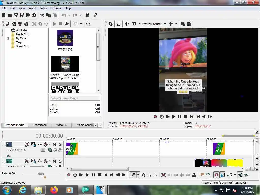Open the Tools menu

coord(43,8)
